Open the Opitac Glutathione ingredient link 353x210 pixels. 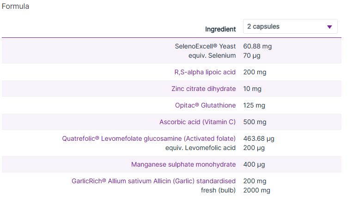205,105
